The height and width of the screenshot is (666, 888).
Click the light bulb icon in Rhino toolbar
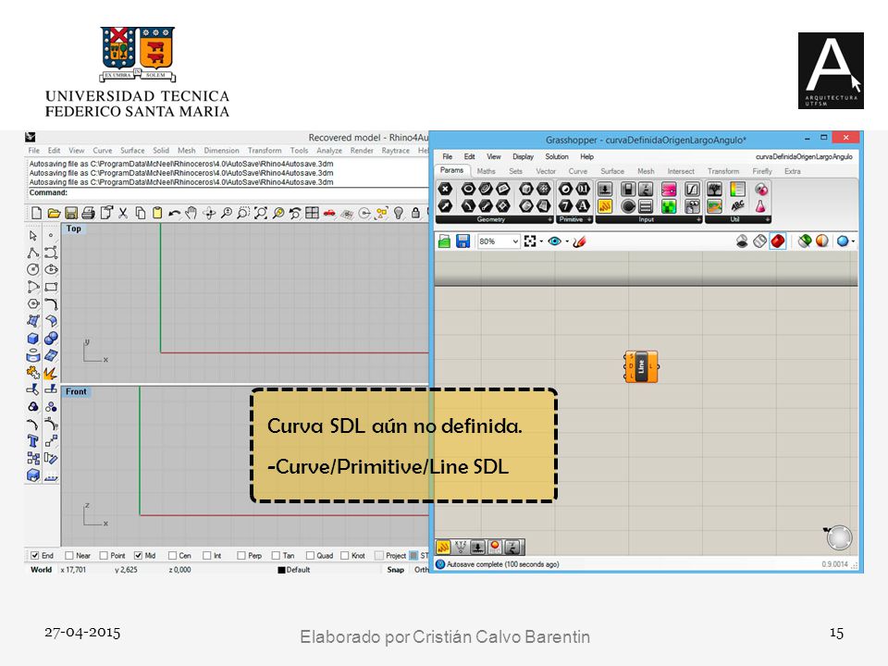click(x=399, y=213)
